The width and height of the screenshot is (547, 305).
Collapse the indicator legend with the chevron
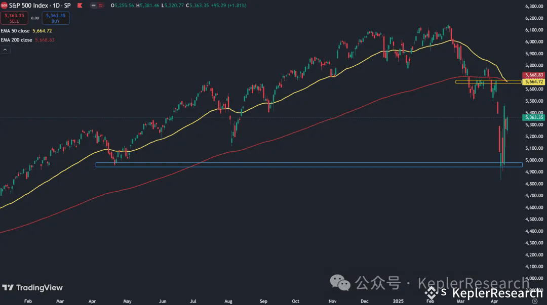[x=5, y=50]
